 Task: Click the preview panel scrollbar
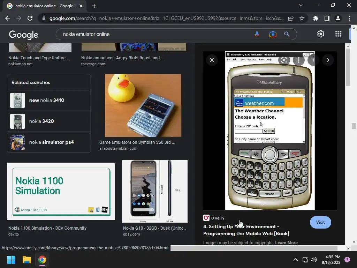click(x=348, y=67)
